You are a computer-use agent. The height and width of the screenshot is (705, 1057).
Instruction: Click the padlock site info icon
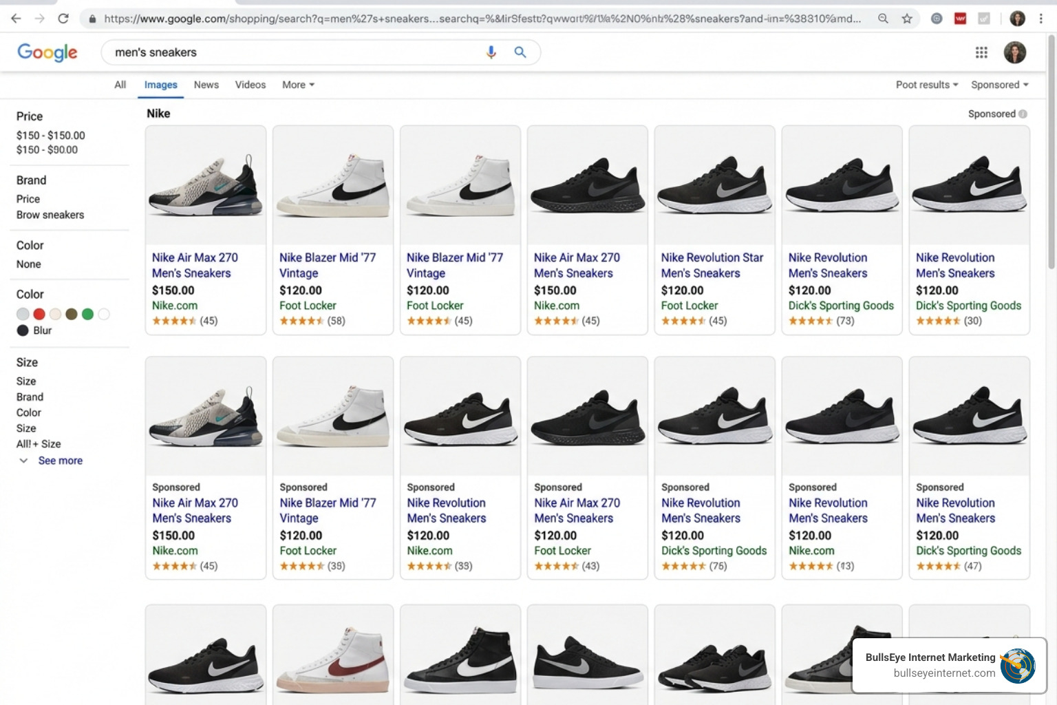tap(92, 19)
